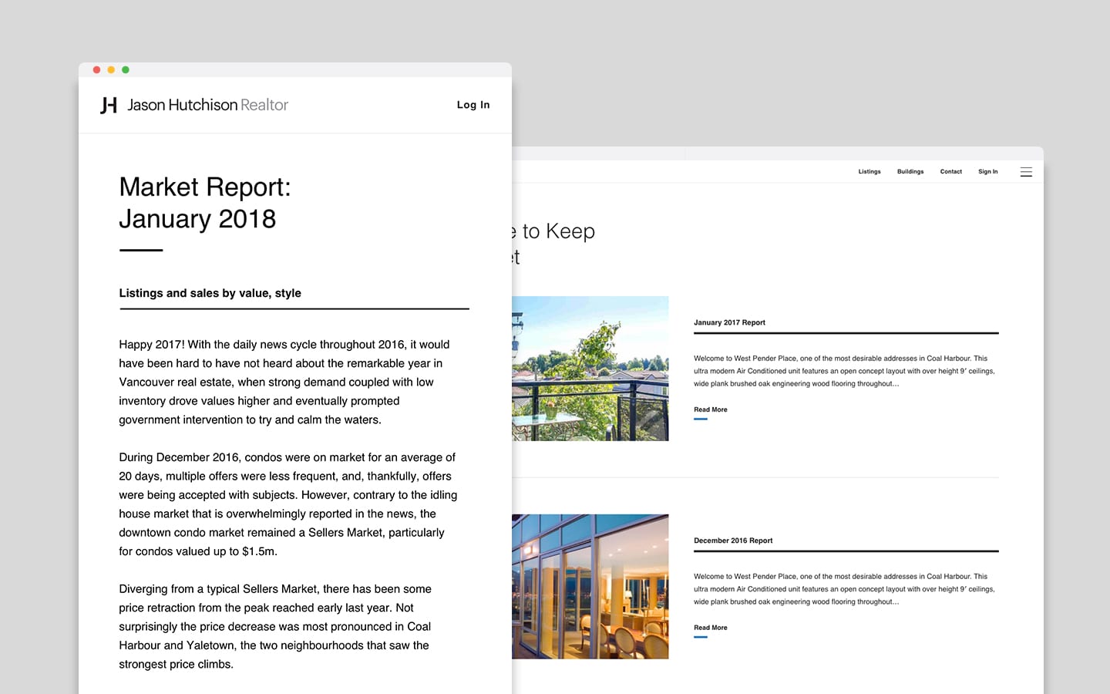Click the balcony photo thumbnail for January 2017 Report
The width and height of the screenshot is (1110, 694).
[590, 369]
